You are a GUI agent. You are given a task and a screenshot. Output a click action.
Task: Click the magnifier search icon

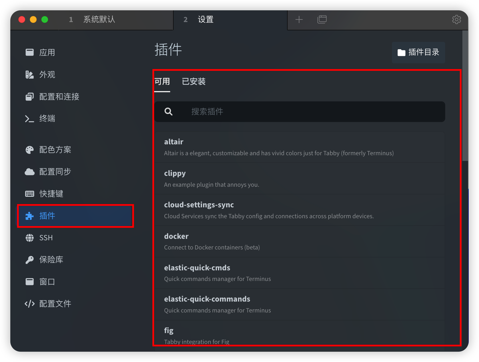[x=168, y=112]
